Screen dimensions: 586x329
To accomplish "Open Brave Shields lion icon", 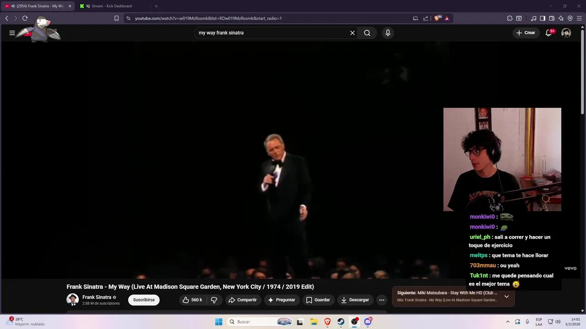I will point(437,18).
